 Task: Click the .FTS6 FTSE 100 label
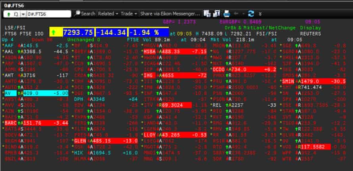tap(23, 34)
